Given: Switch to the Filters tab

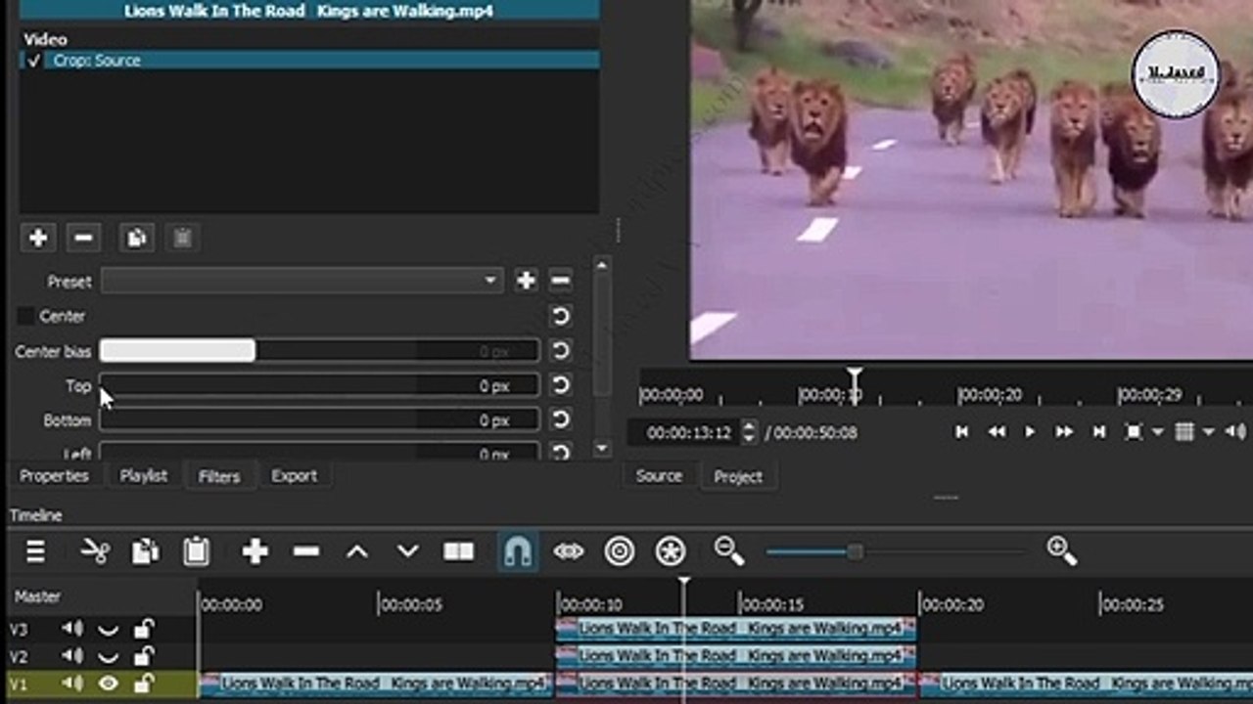Looking at the screenshot, I should (219, 476).
